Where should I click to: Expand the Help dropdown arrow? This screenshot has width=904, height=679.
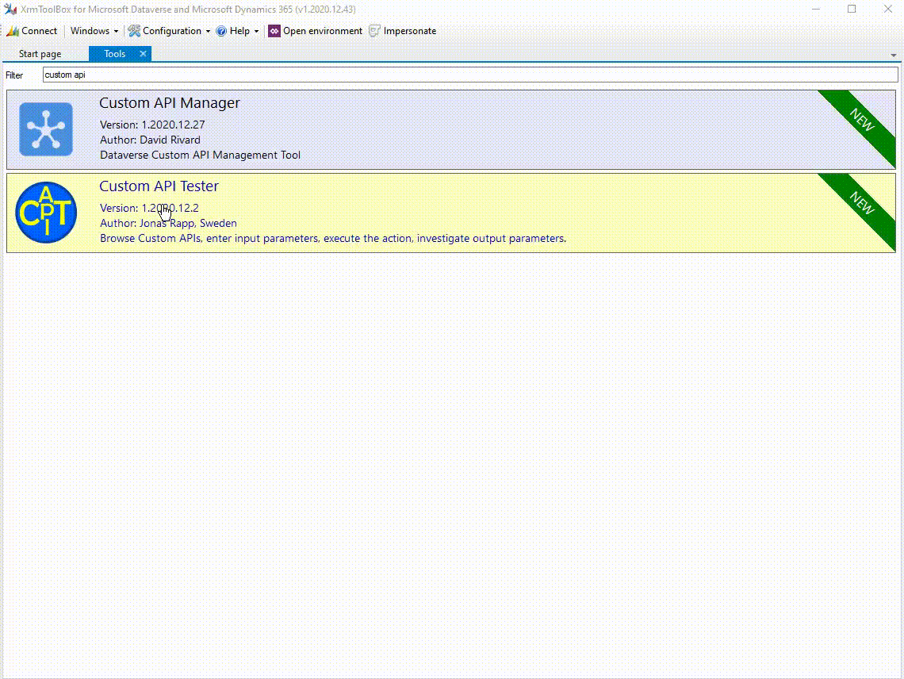click(257, 31)
